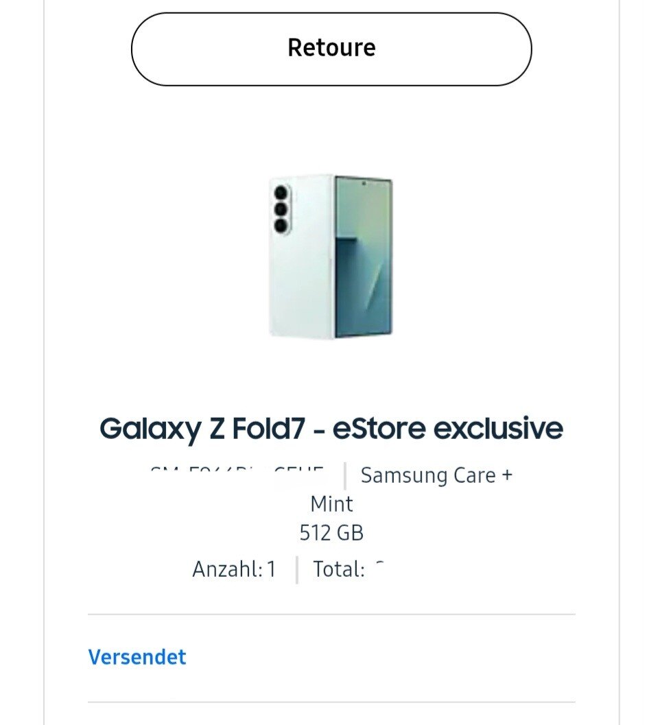
Task: Open the Galaxy Z Fold7 product image
Action: [331, 256]
